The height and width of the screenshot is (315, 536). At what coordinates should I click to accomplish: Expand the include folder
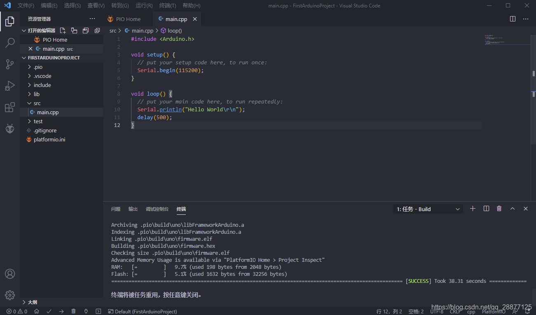click(x=29, y=85)
